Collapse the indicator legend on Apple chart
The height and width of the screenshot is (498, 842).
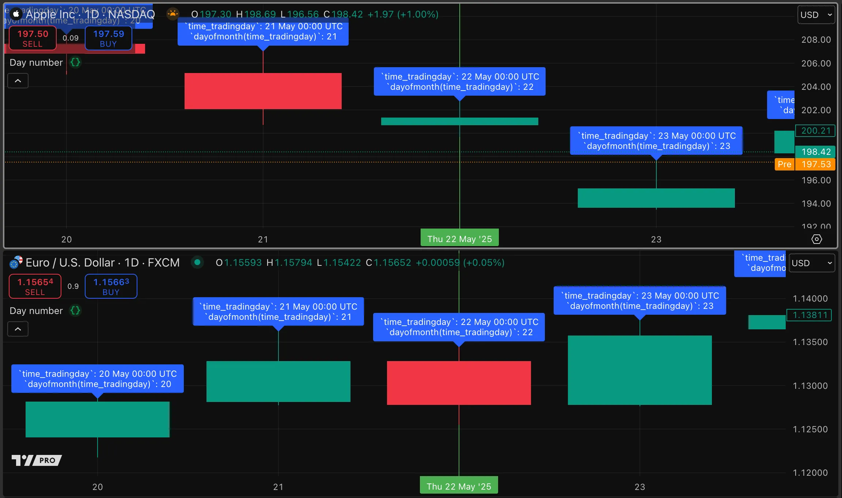point(18,81)
